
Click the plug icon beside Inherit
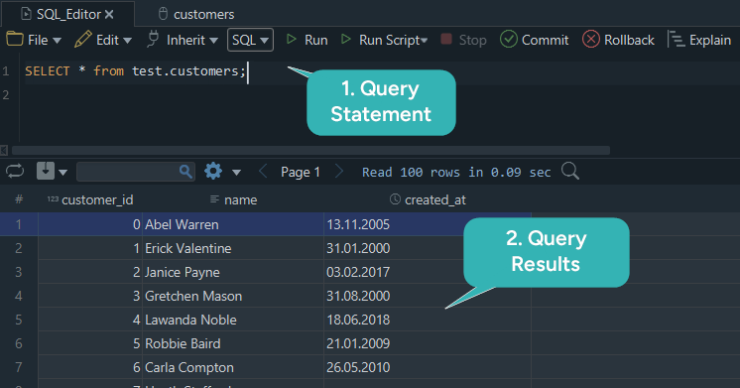point(153,39)
